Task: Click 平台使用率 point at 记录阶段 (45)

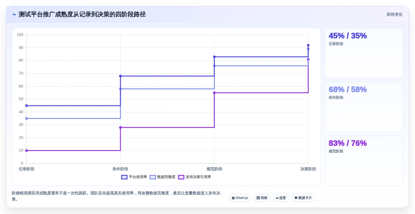Action: coord(27,106)
